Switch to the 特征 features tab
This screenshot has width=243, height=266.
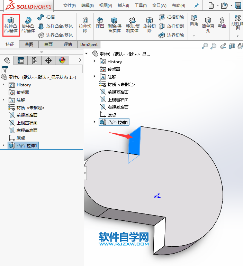click(10, 45)
